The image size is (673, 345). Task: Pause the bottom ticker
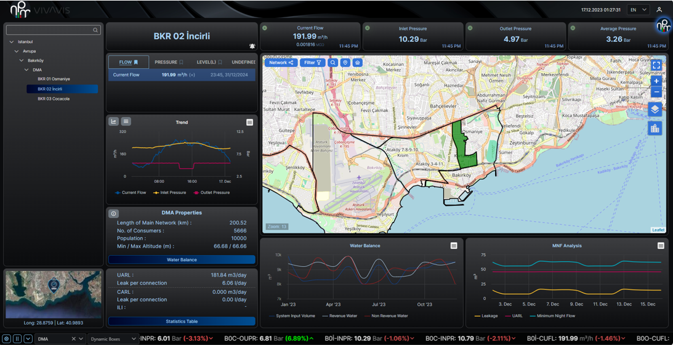point(17,339)
